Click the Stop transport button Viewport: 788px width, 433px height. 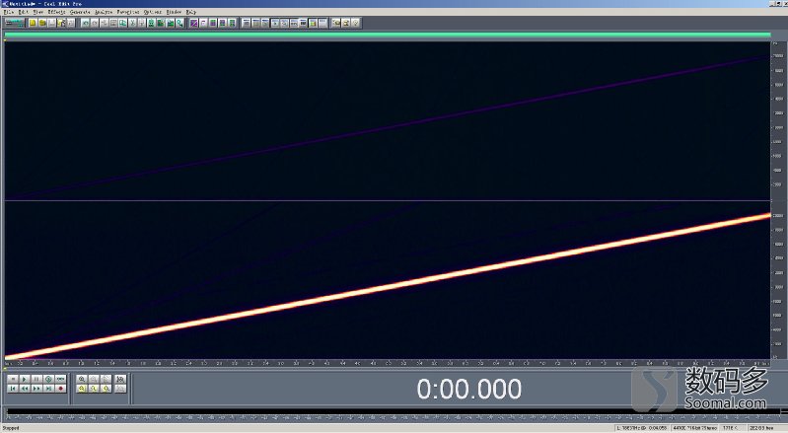coord(12,379)
